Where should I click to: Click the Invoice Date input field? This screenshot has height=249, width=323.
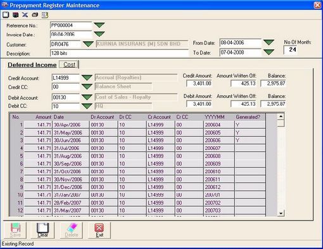pos(71,34)
